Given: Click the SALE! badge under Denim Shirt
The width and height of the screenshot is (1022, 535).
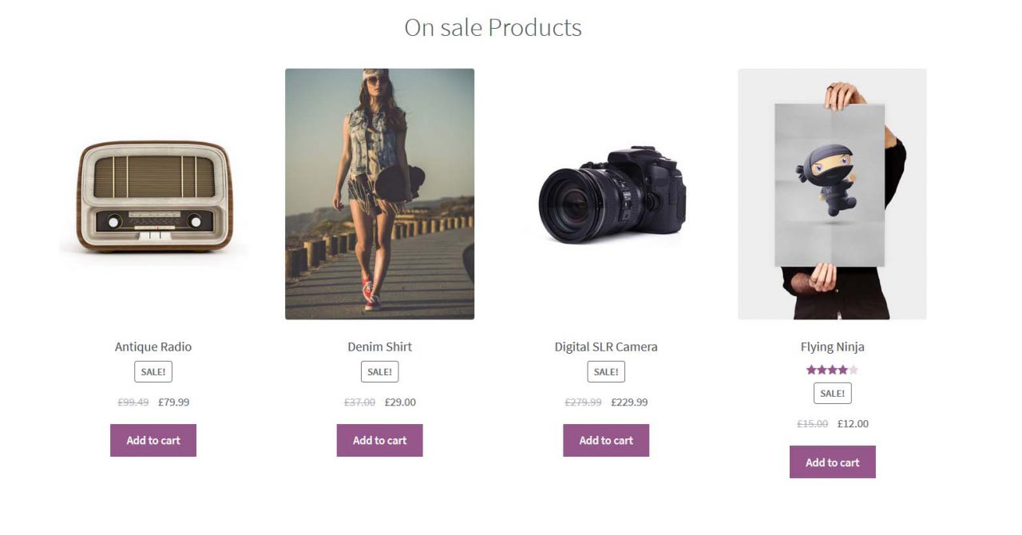Looking at the screenshot, I should click(x=379, y=372).
